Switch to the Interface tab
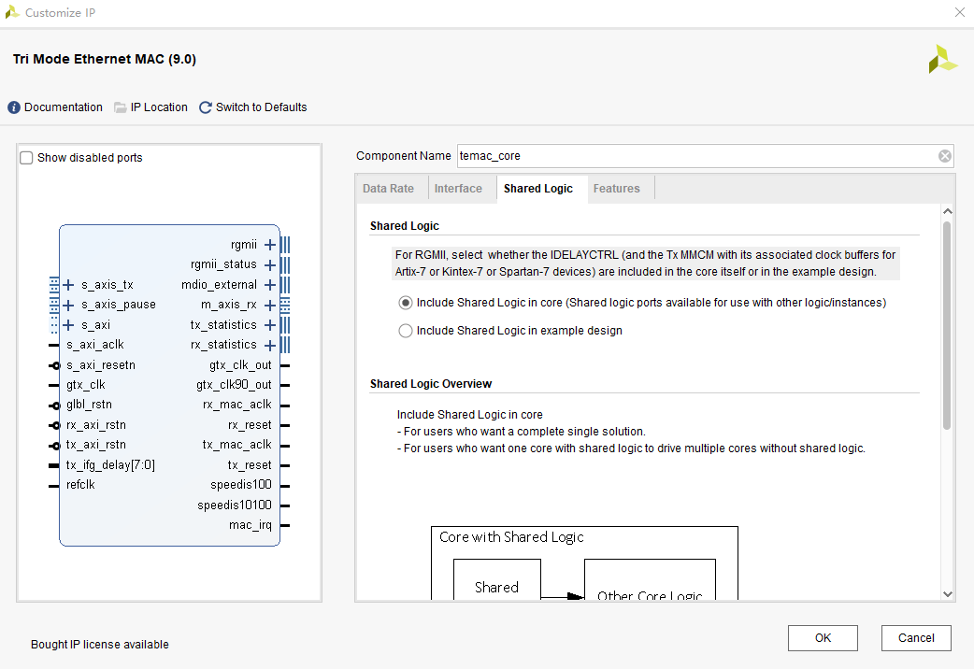Image resolution: width=974 pixels, height=669 pixels. tap(458, 189)
